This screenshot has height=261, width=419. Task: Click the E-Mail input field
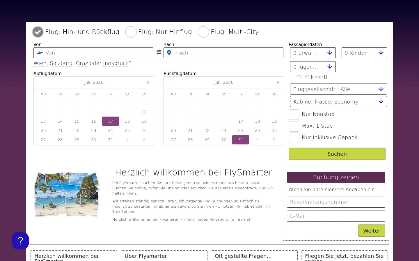(x=336, y=216)
